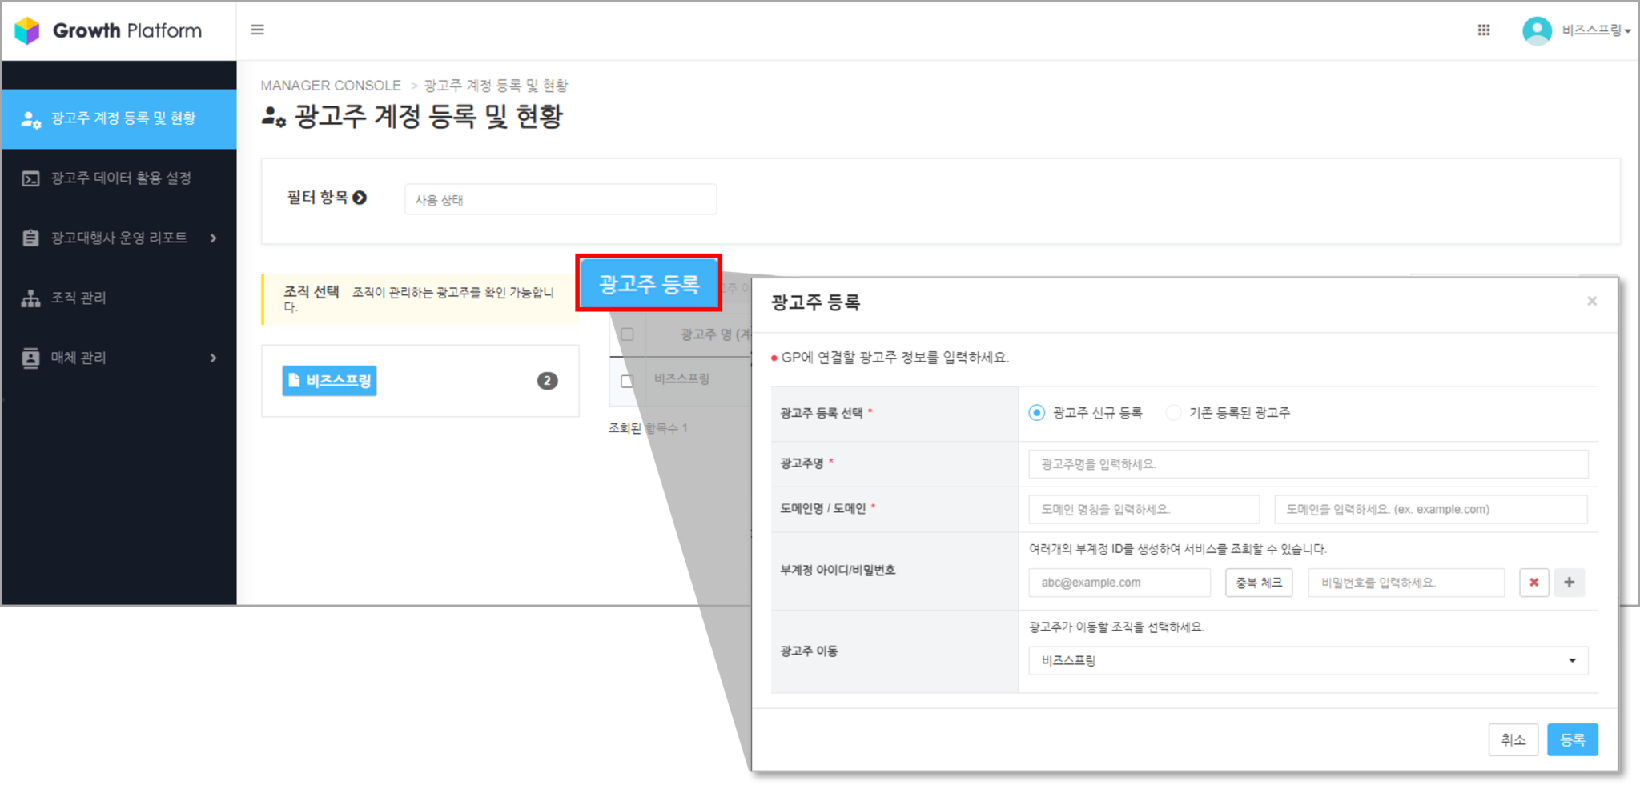Go to 조직 관리 in sidebar
The image size is (1640, 785).
pos(78,298)
